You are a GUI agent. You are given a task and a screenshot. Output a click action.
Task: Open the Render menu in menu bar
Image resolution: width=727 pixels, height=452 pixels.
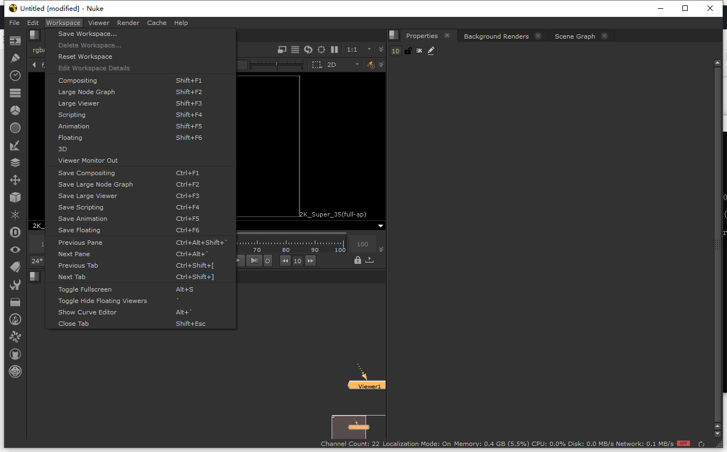point(128,23)
